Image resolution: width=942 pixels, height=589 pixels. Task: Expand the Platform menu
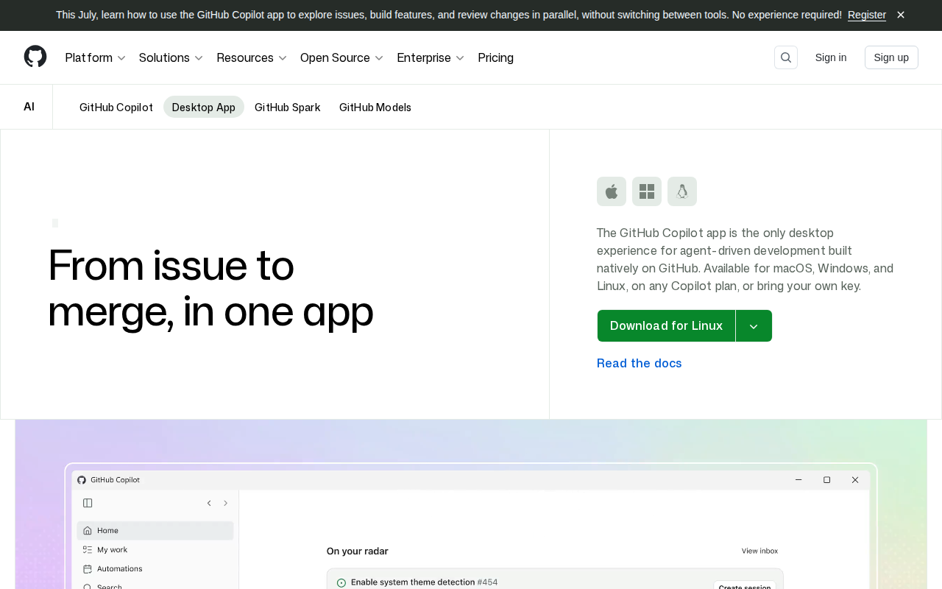coord(96,57)
